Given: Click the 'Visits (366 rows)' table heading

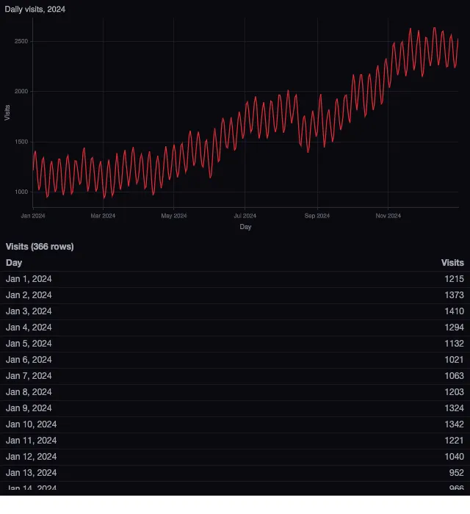Looking at the screenshot, I should coord(40,247).
